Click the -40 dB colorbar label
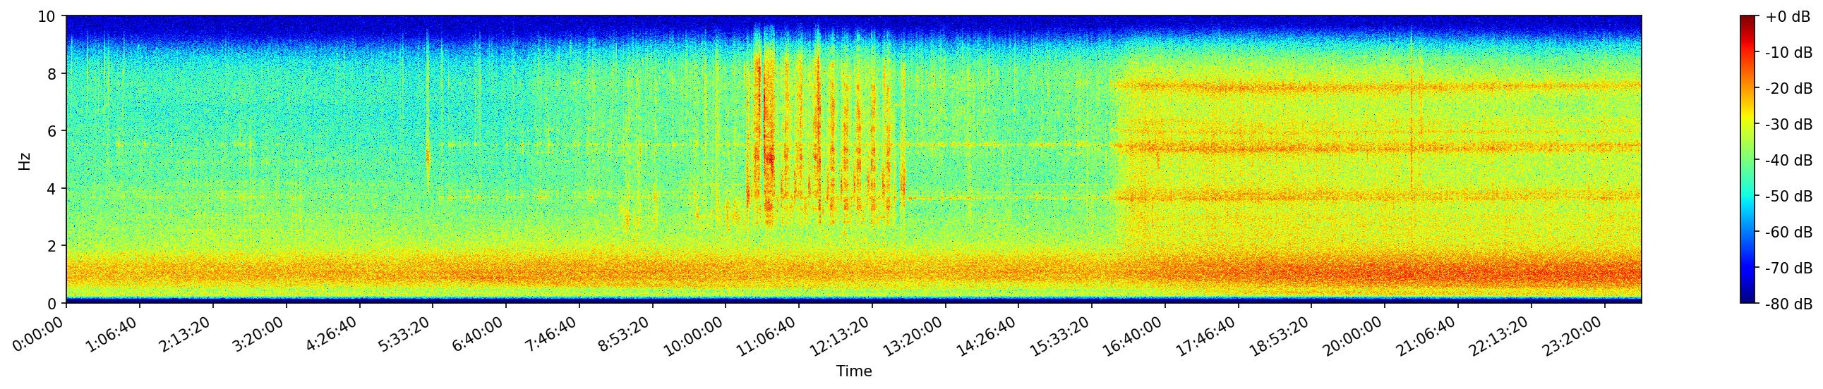1823x389 pixels. (x=1788, y=160)
